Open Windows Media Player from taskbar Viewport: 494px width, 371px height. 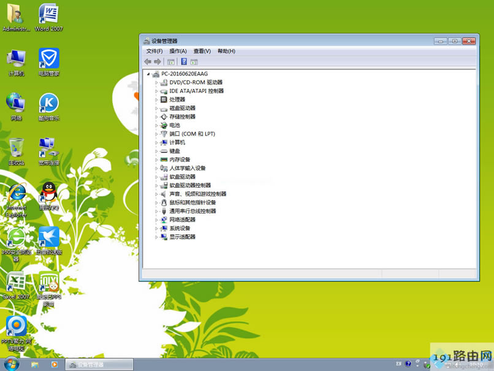pos(54,365)
